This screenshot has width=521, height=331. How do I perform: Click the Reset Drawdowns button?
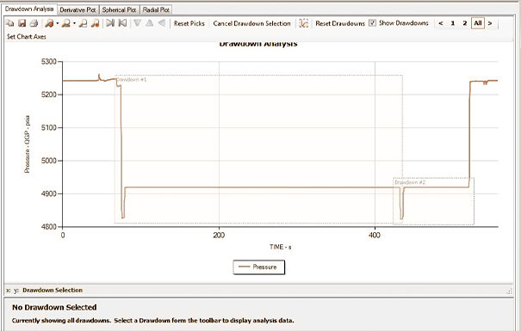tap(340, 23)
